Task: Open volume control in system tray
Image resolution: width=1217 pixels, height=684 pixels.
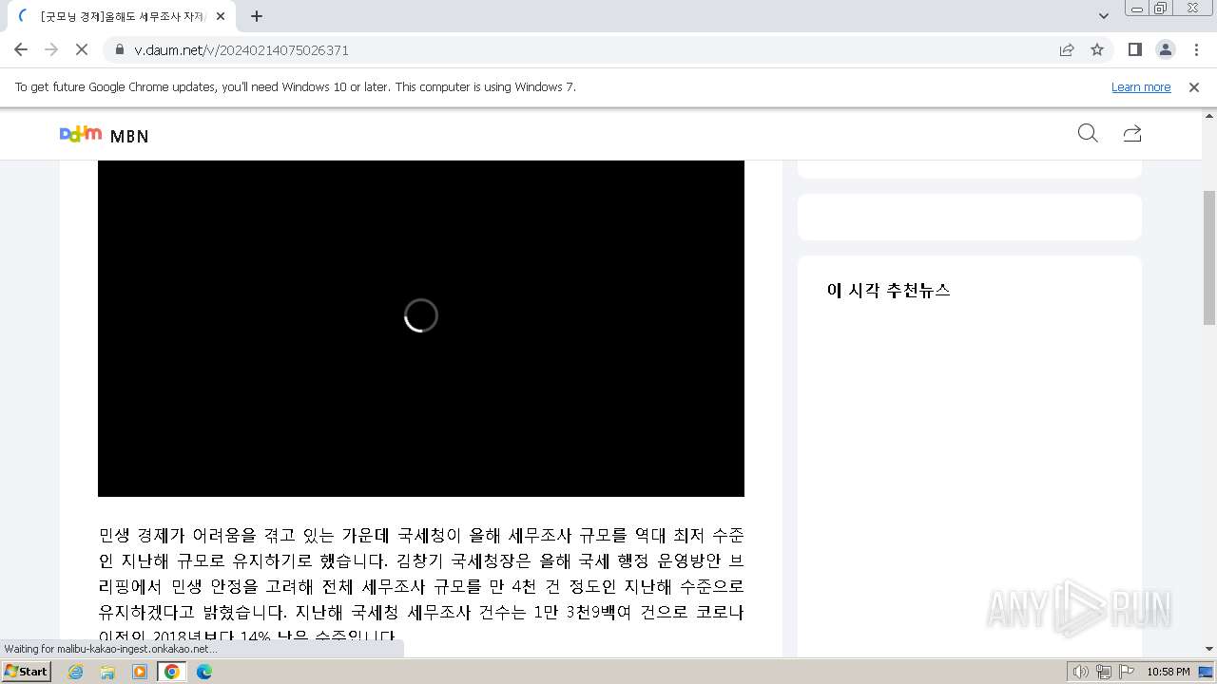Action: click(x=1080, y=672)
